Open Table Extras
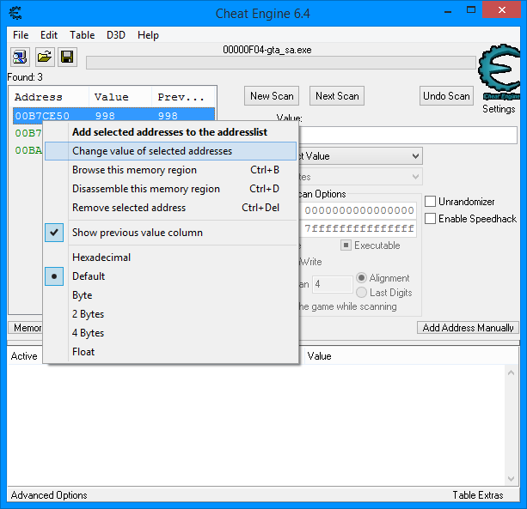Screen dimensions: 527x509 point(478,495)
